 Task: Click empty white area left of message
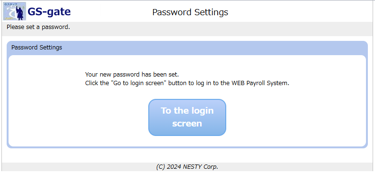point(46,100)
